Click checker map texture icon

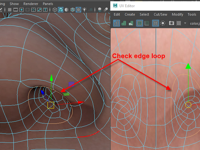pos(179,23)
